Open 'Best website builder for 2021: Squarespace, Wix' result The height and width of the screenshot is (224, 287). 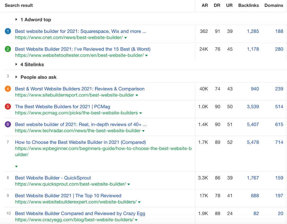coord(80,31)
